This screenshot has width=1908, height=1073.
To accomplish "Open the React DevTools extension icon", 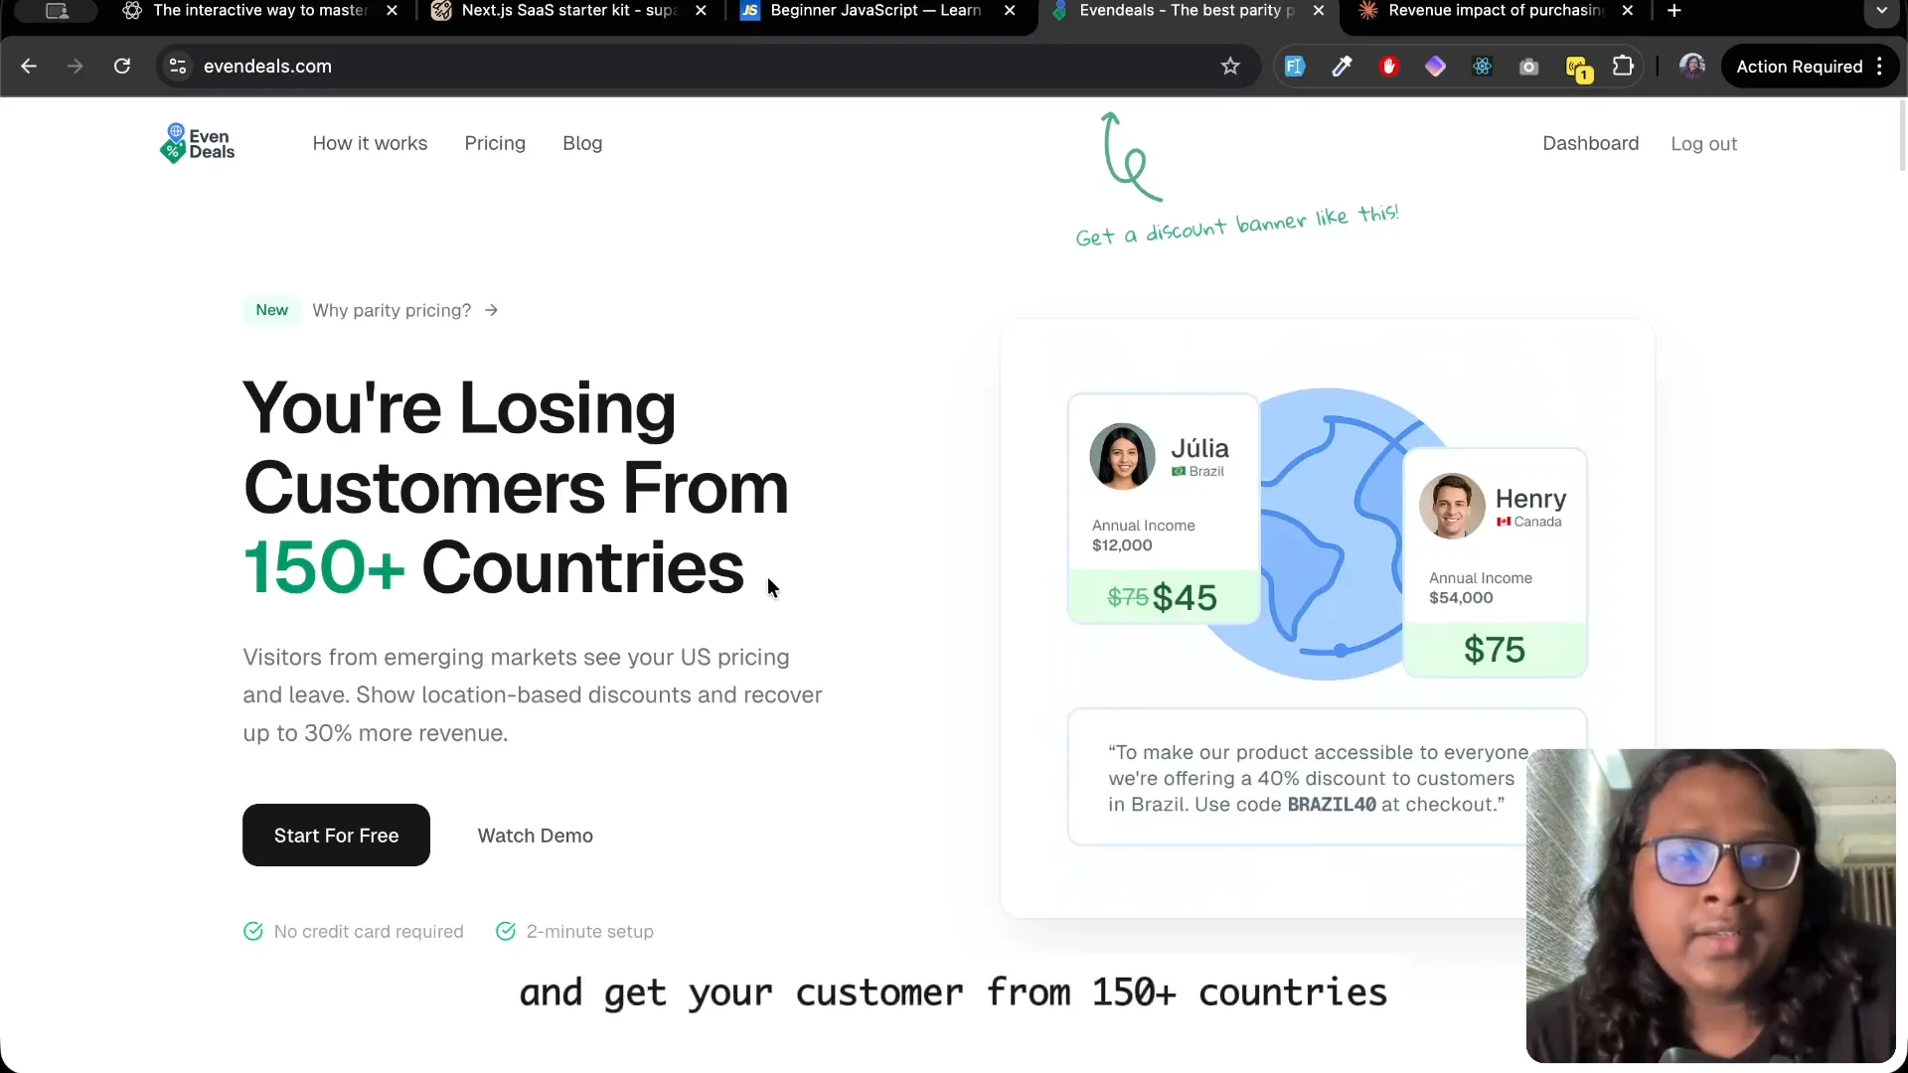I will tap(1482, 67).
